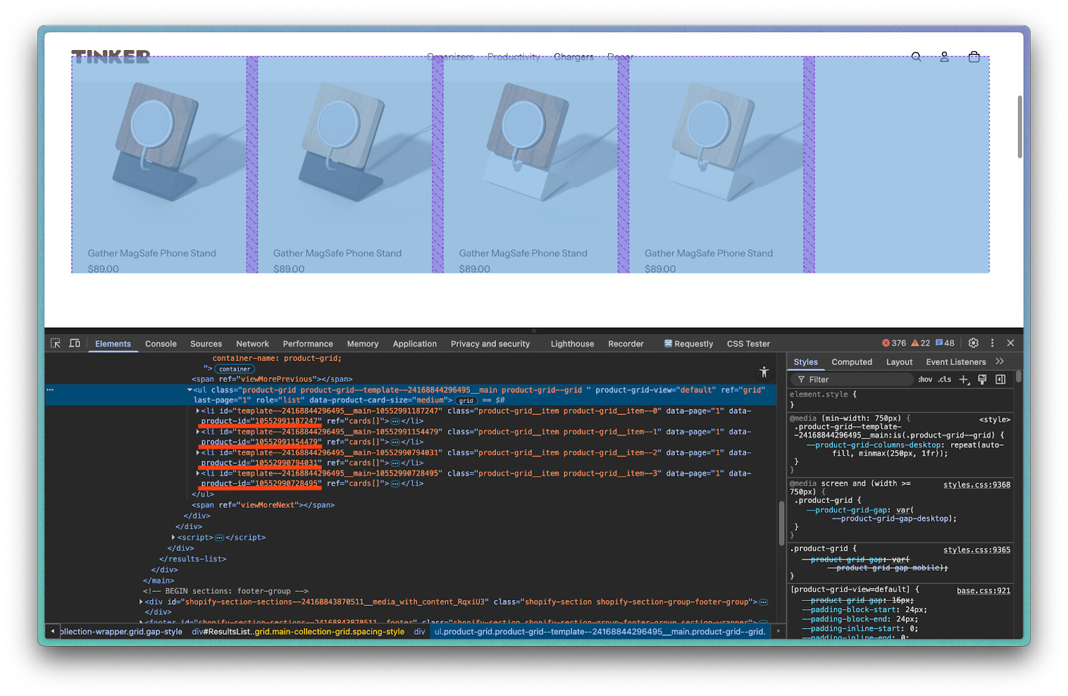Toggle the :hov element state button
This screenshot has width=1068, height=696.
click(x=925, y=380)
